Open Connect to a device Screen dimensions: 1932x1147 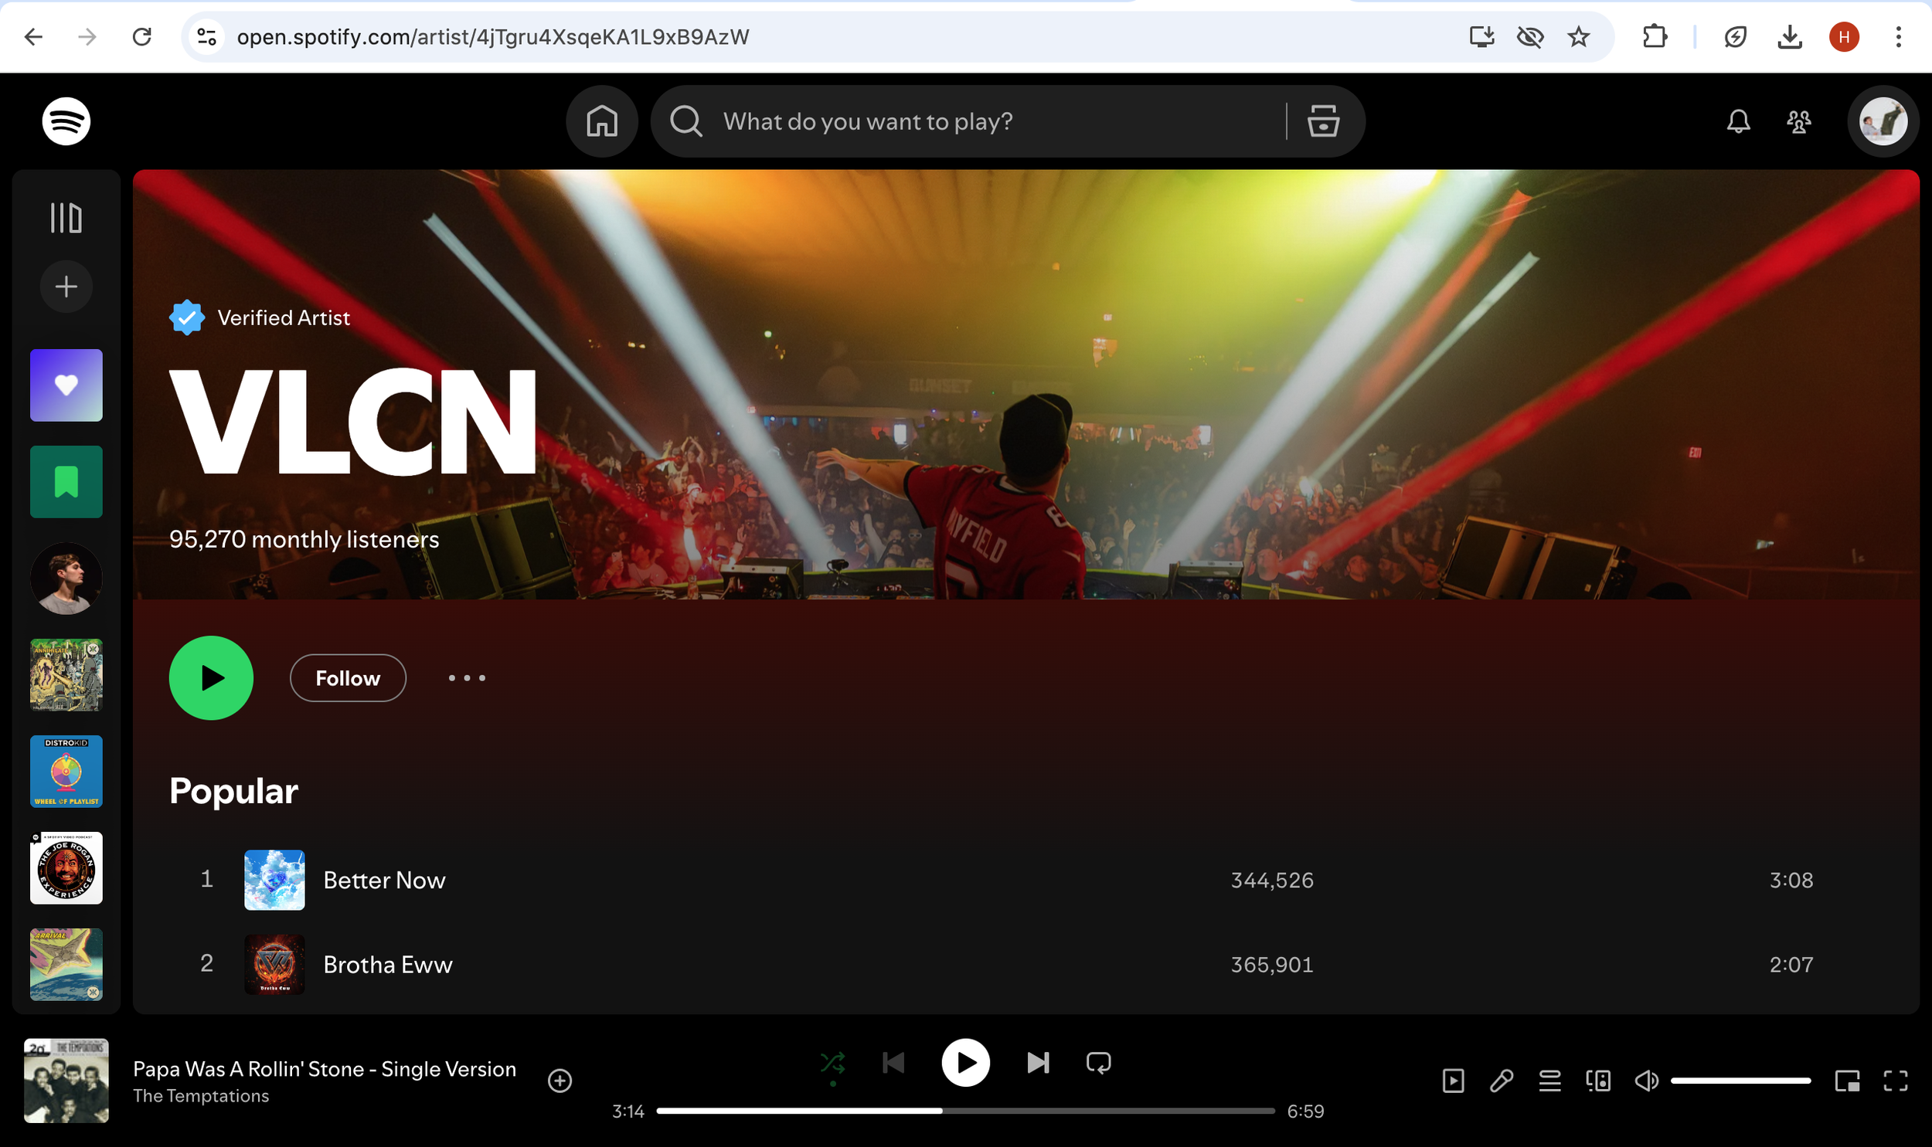(1598, 1081)
